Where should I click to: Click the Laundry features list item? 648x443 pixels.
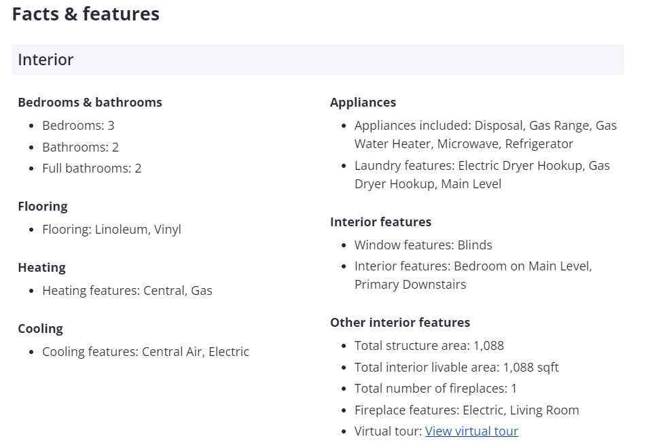tap(482, 175)
